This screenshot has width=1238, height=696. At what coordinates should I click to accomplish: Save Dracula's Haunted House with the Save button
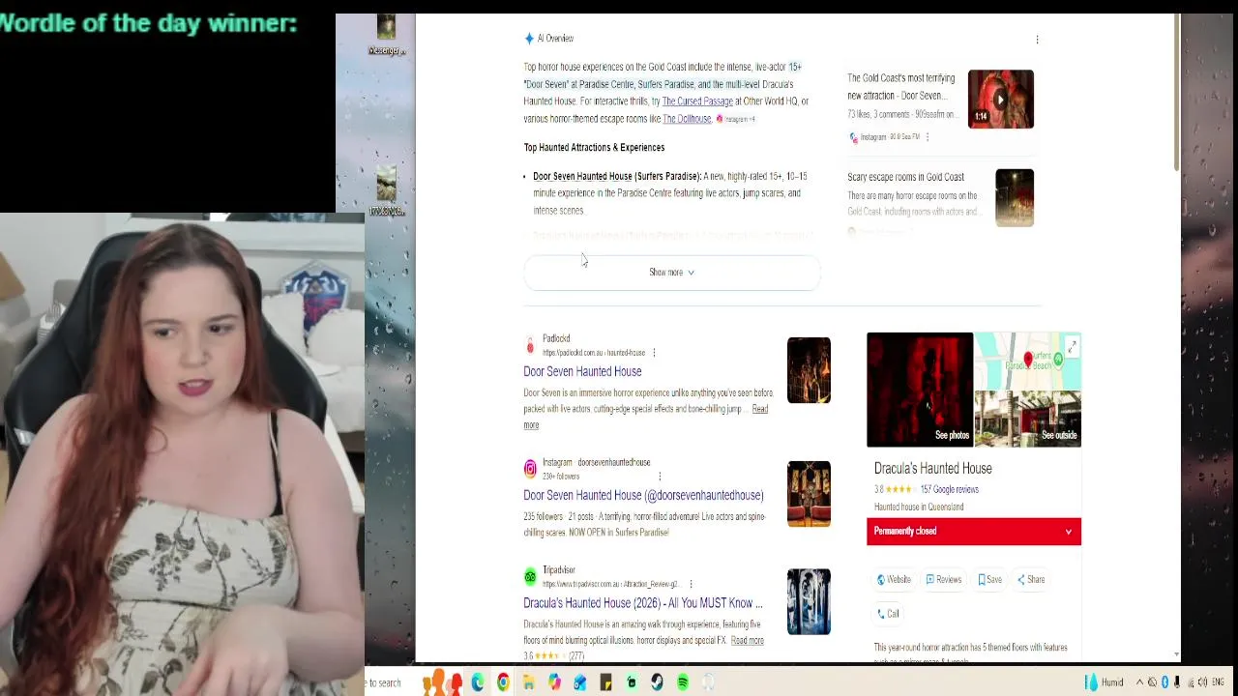coord(989,579)
